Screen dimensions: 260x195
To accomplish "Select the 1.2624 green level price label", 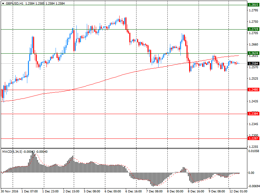I will 253,53.
